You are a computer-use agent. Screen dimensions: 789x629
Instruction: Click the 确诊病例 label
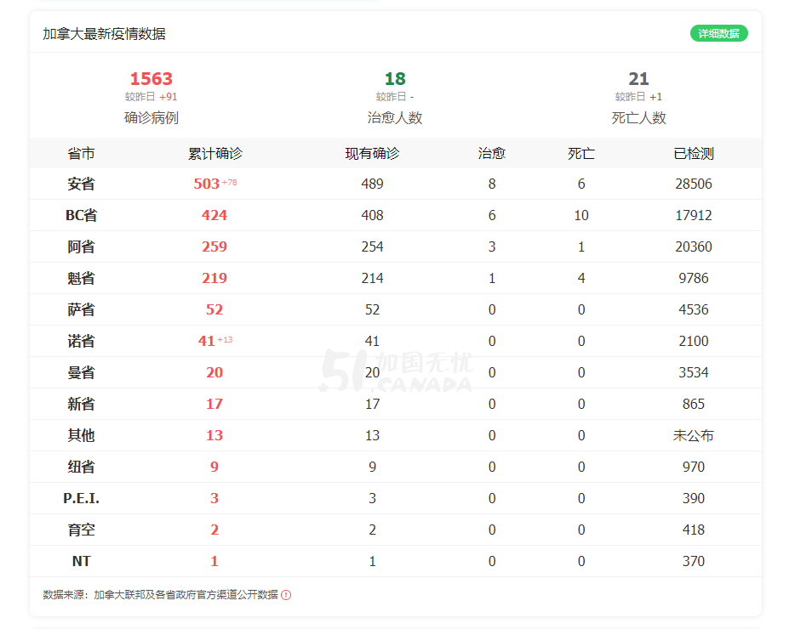coord(151,117)
